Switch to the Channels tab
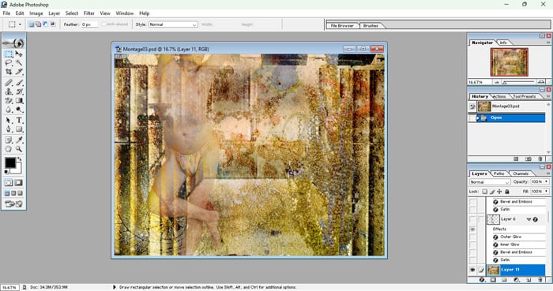This screenshot has height=291, width=553. [521, 173]
